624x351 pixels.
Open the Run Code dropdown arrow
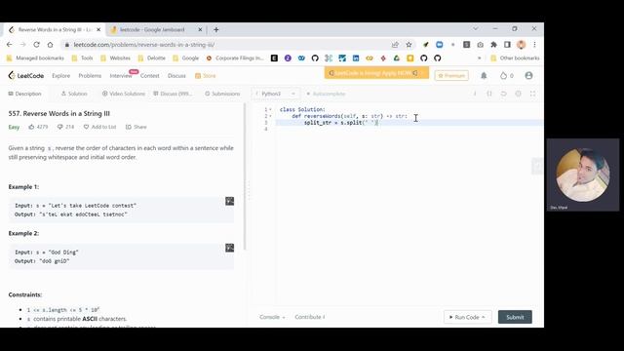point(484,317)
